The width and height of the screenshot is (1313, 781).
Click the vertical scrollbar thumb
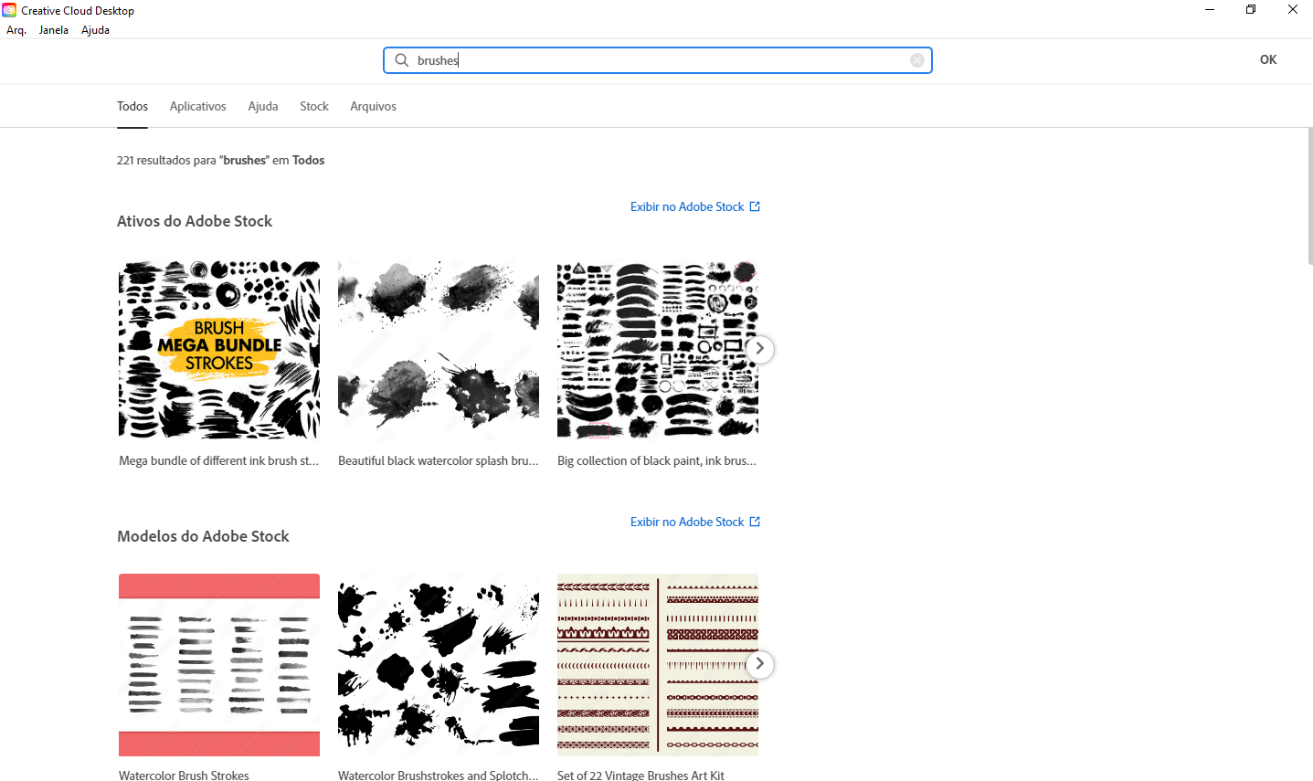tap(1309, 196)
